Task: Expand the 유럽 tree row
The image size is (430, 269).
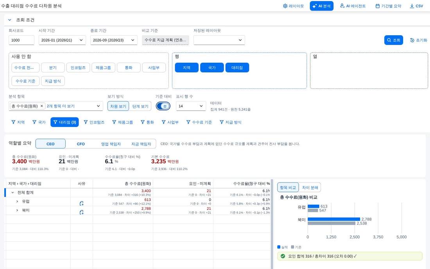Action: 17,201
